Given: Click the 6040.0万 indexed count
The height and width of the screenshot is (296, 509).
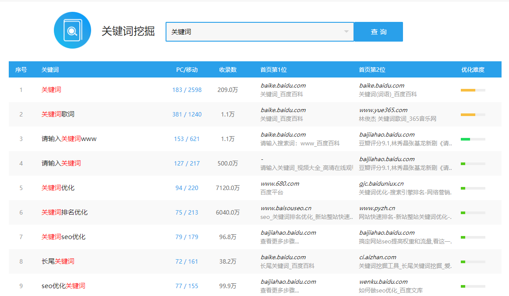Looking at the screenshot, I should pyautogui.click(x=227, y=212).
